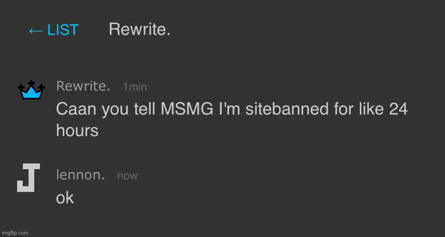Image resolution: width=445 pixels, height=237 pixels.
Task: Click the white J avatar icon
Action: (29, 178)
